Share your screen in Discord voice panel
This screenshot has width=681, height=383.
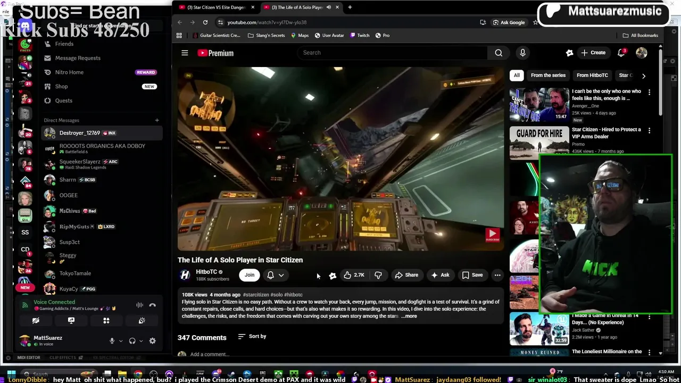coord(71,321)
